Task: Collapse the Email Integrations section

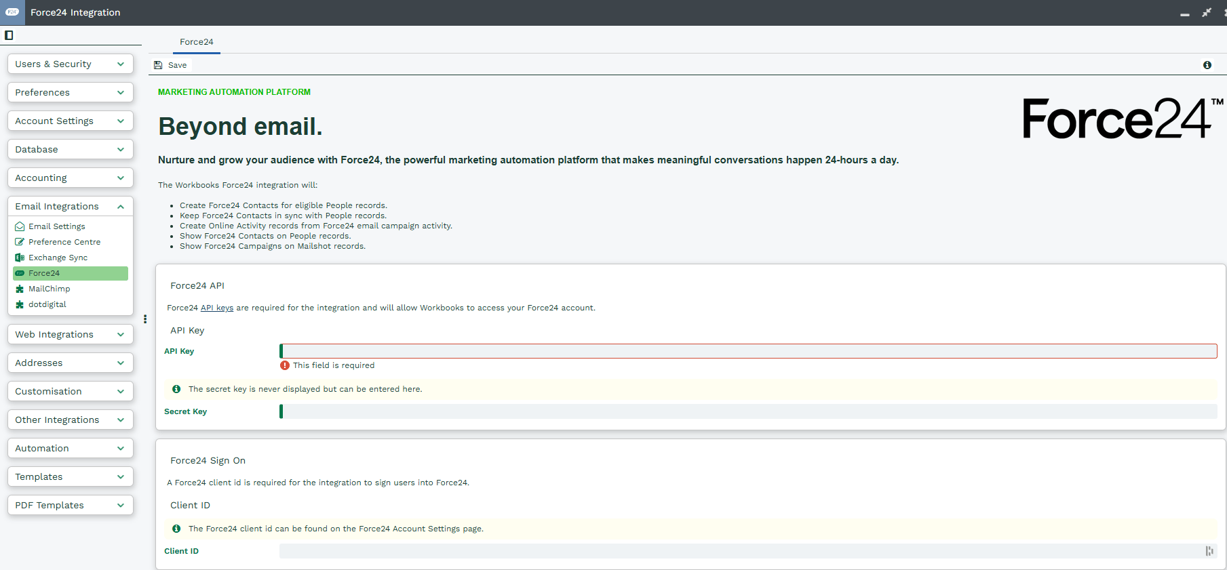Action: (x=71, y=206)
